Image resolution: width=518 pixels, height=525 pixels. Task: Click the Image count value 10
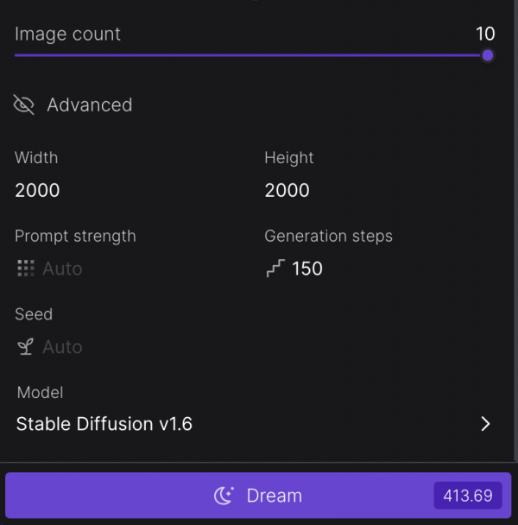click(x=485, y=34)
